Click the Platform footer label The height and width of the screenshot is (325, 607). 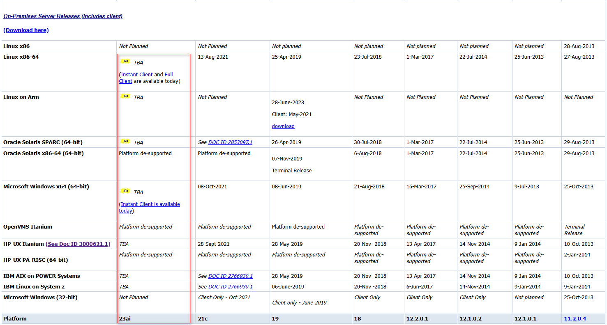[15, 319]
